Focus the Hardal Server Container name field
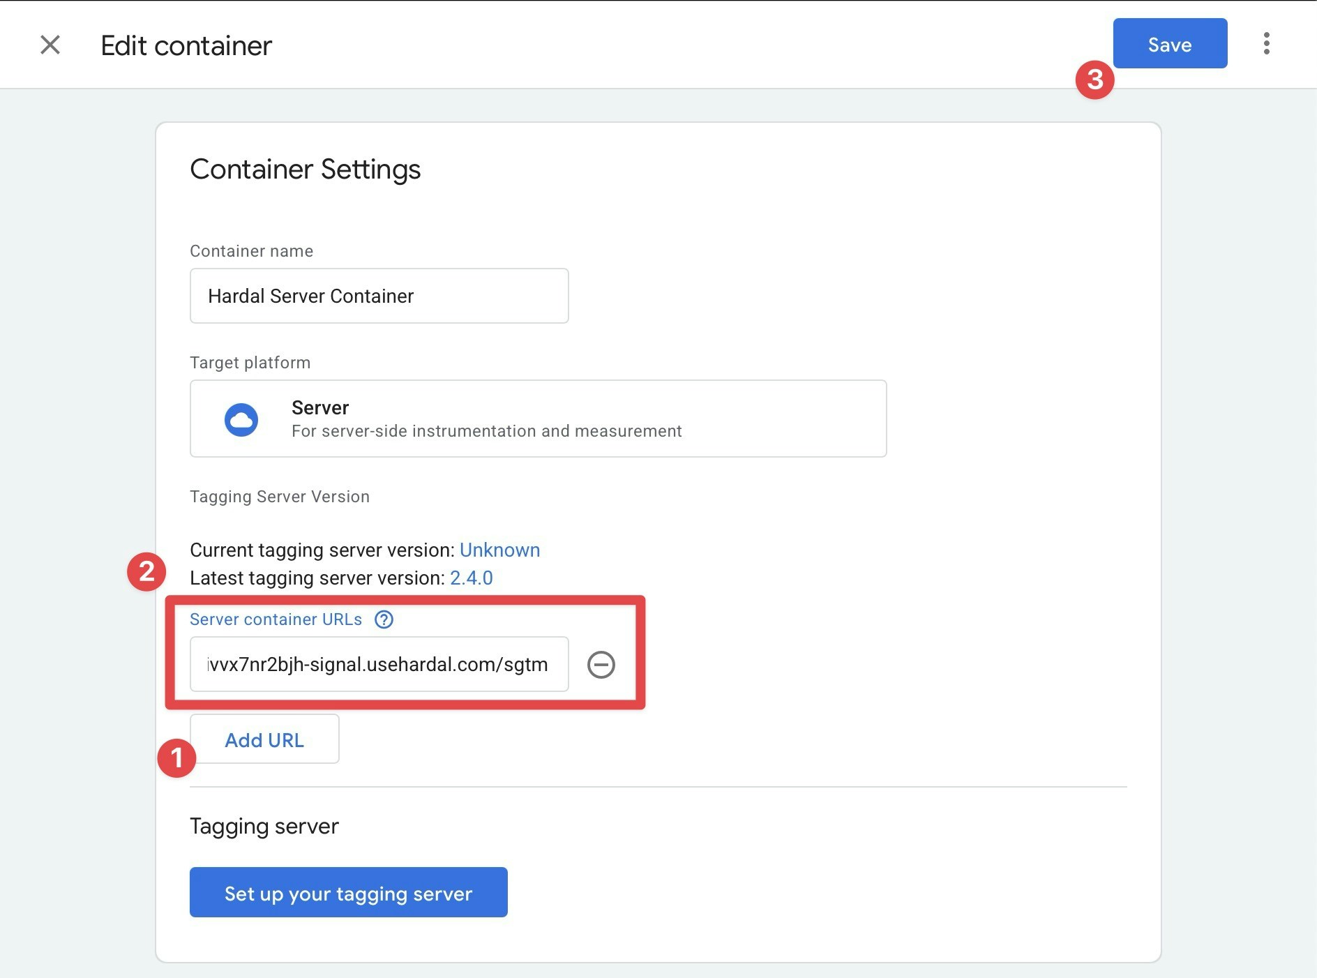This screenshot has width=1317, height=978. click(379, 296)
